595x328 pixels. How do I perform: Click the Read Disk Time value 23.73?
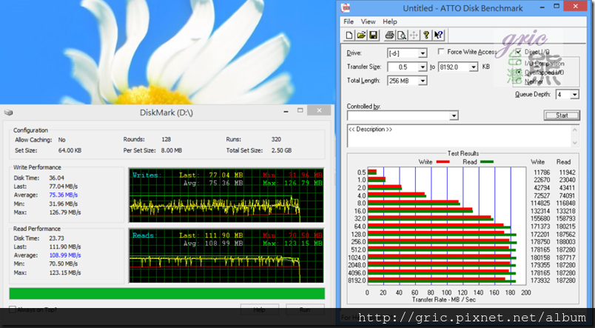click(56, 238)
